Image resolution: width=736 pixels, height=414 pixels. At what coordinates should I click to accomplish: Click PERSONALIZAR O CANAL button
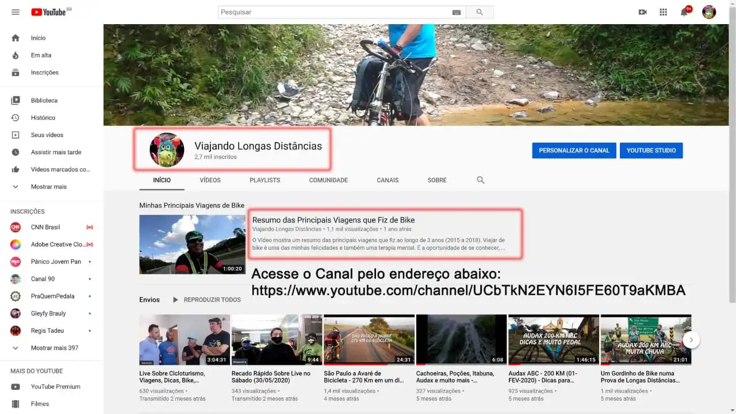point(574,150)
